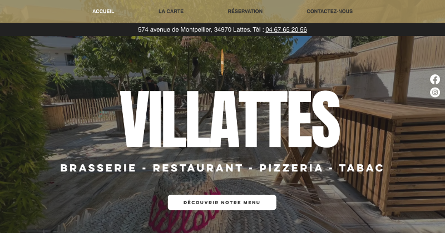Click the large VILLATTES title

click(x=230, y=119)
